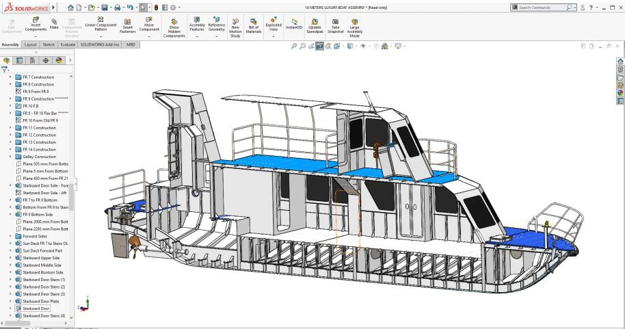The width and height of the screenshot is (625, 329).
Task: Open Assembly Features tool
Action: (x=197, y=25)
